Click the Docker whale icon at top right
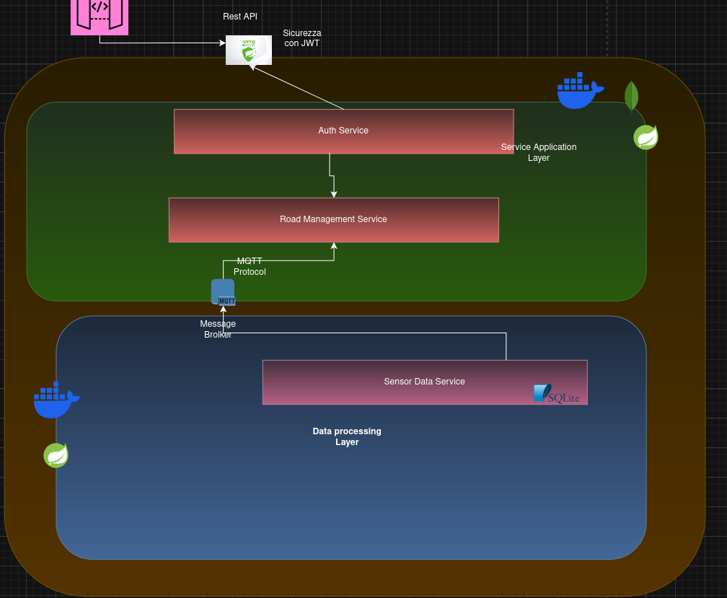727x598 pixels. click(x=580, y=90)
